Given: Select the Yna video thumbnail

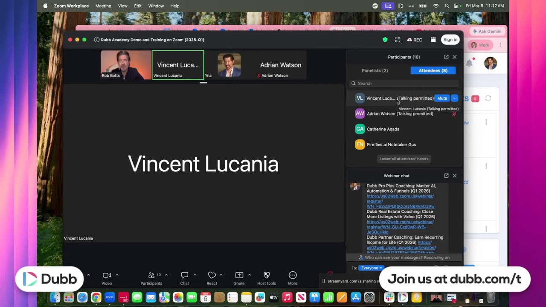Looking at the screenshot, I should click(229, 65).
